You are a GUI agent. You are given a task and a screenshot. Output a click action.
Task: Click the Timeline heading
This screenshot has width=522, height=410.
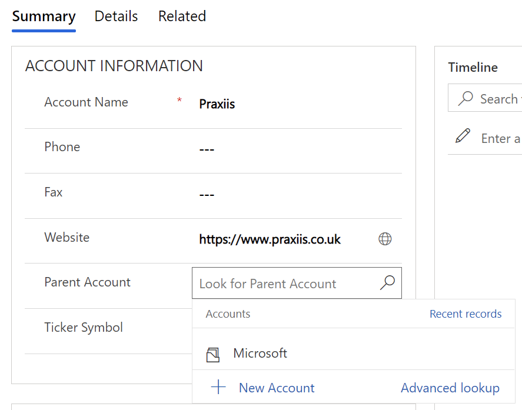(473, 67)
